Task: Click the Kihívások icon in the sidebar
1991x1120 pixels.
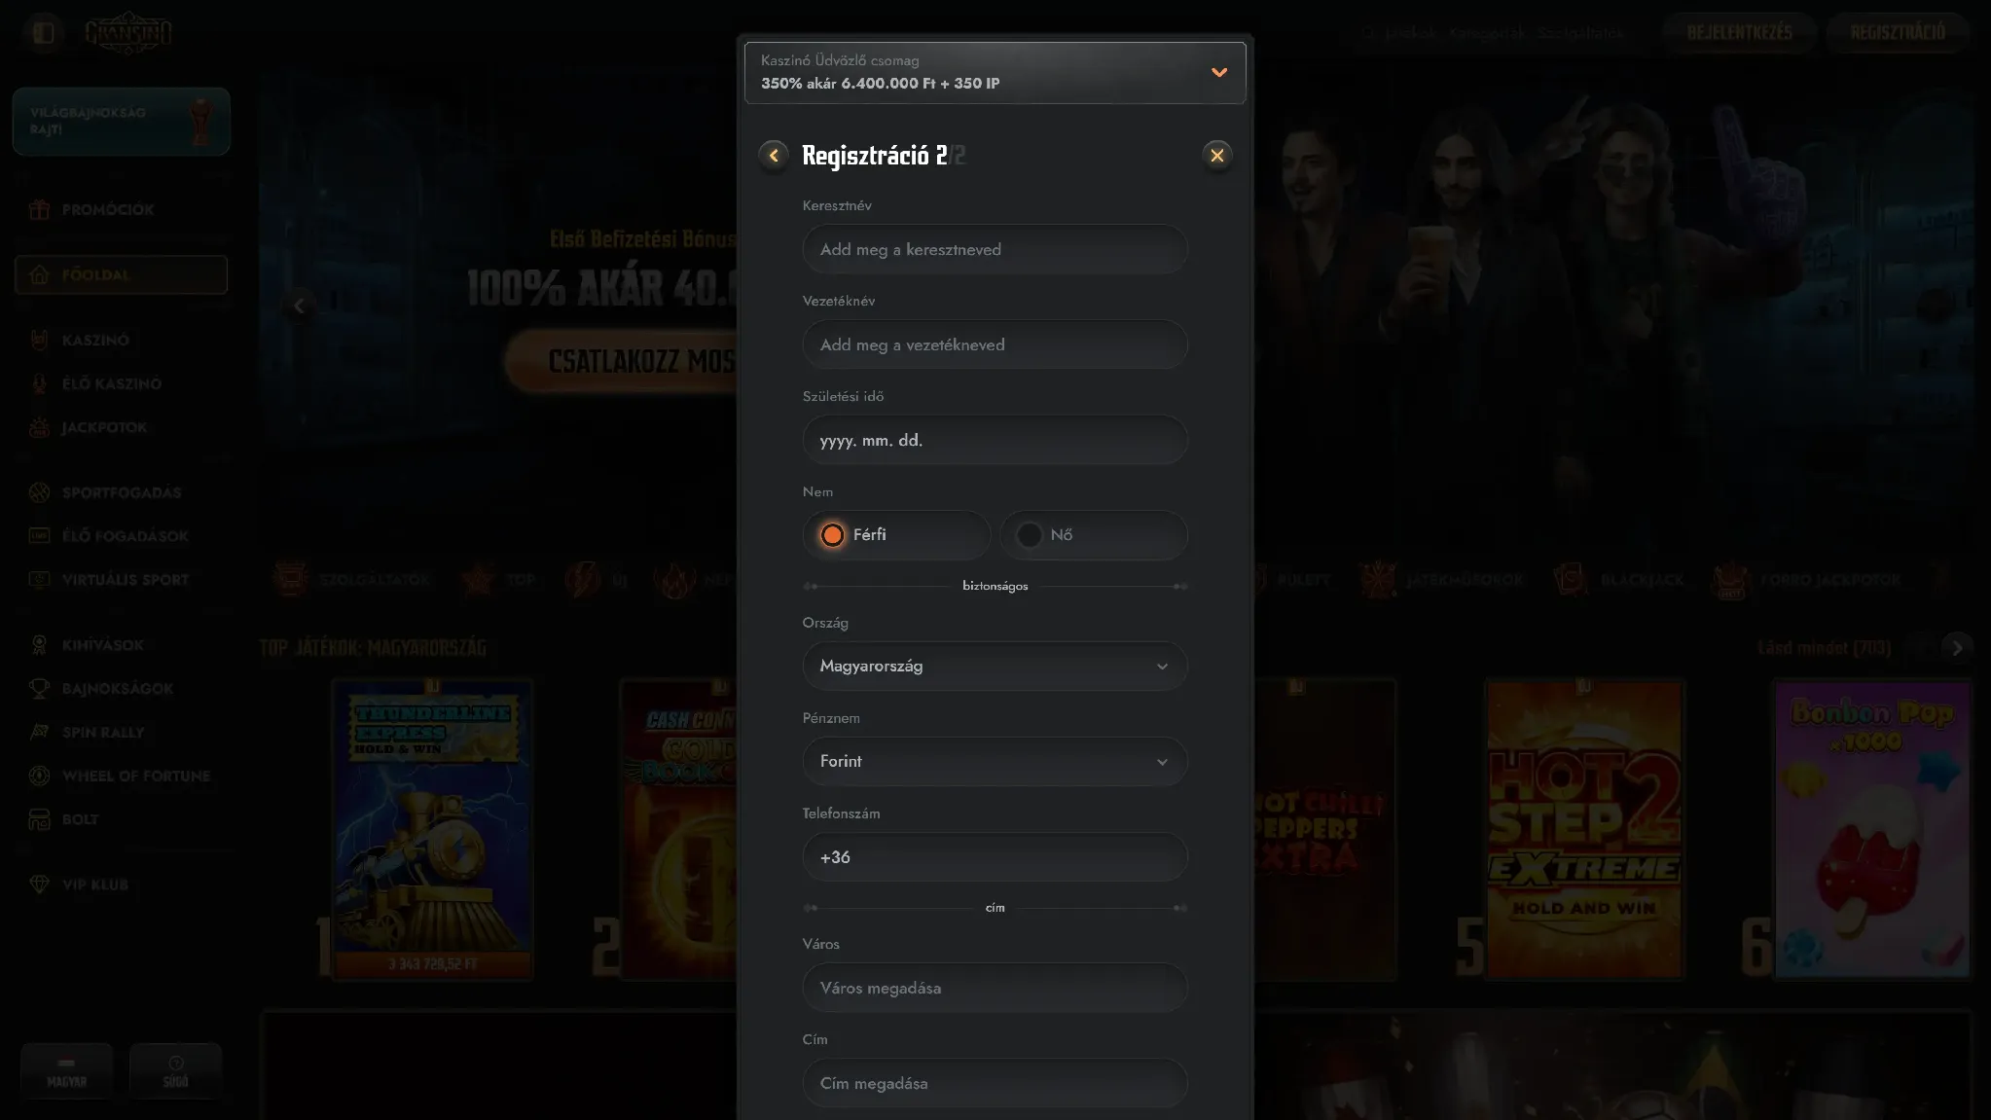Action: coord(39,645)
